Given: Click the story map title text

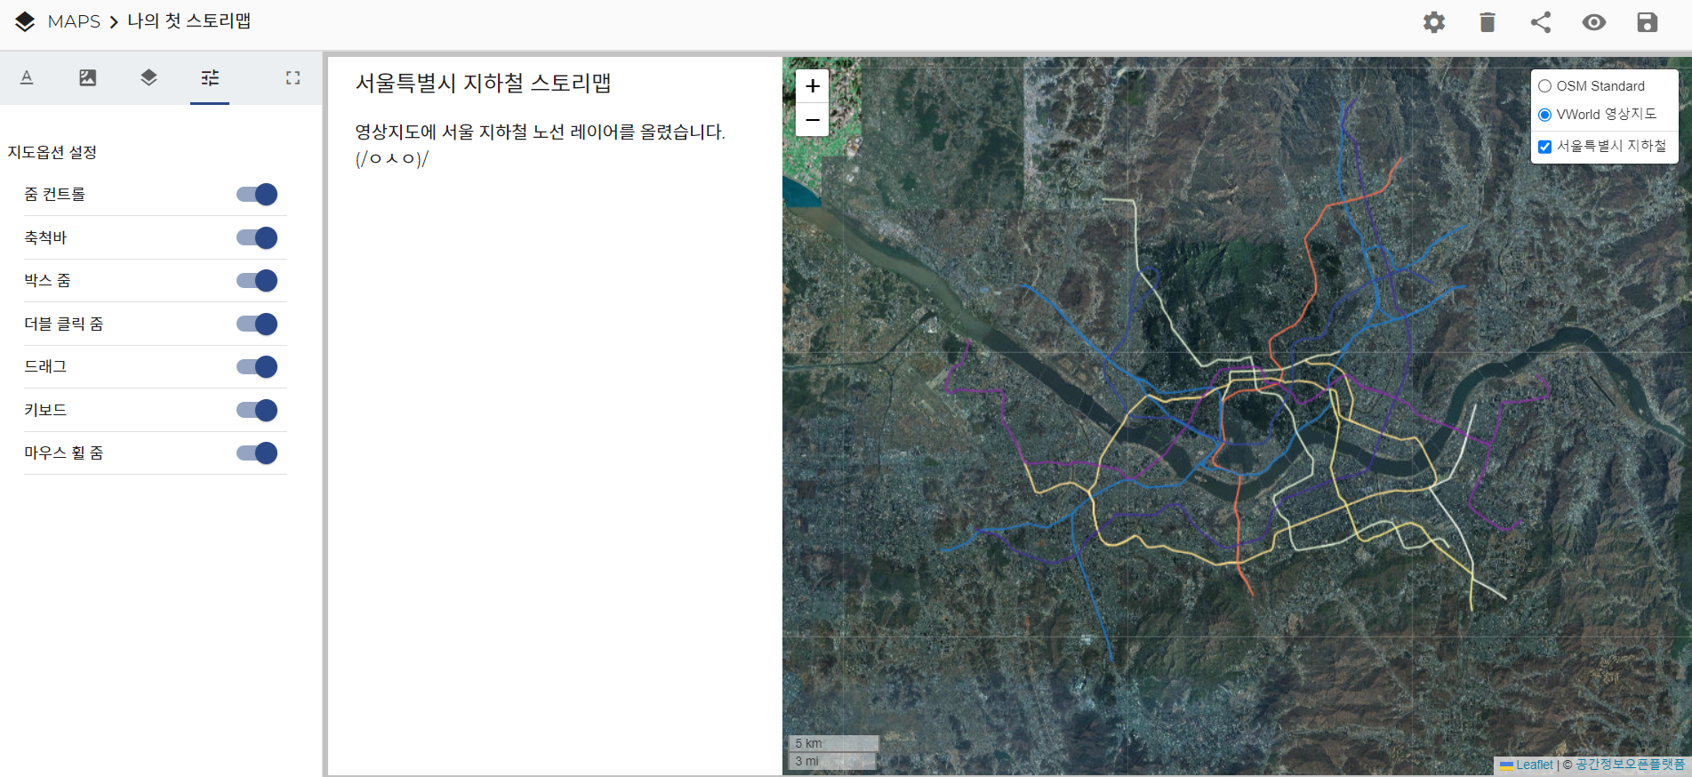Looking at the screenshot, I should click(483, 84).
